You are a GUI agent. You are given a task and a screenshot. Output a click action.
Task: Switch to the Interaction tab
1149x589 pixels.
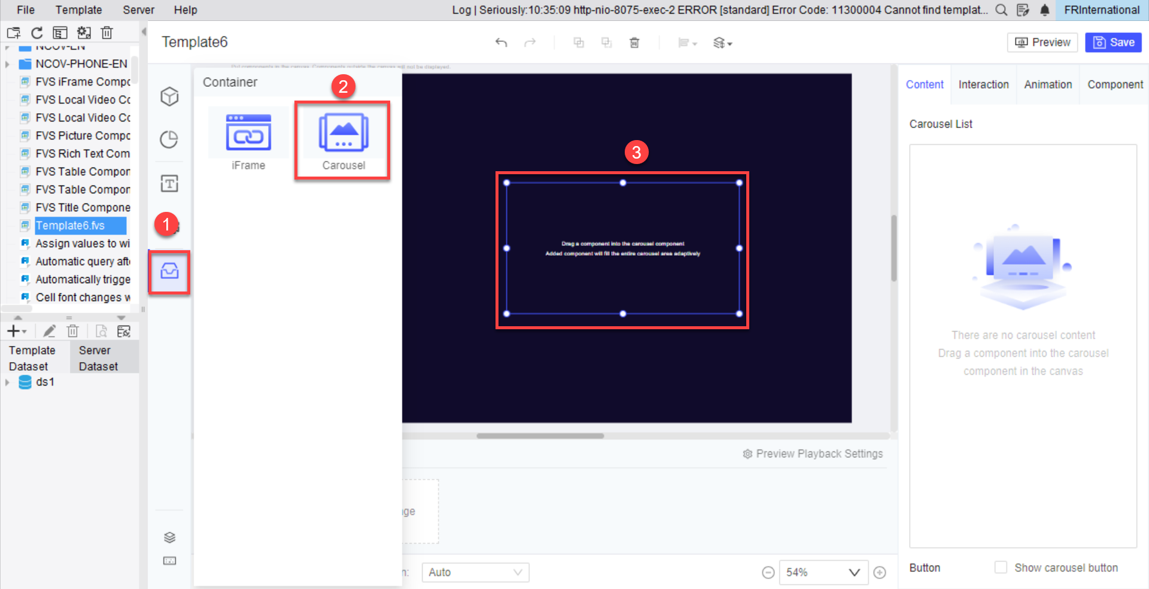click(x=983, y=84)
